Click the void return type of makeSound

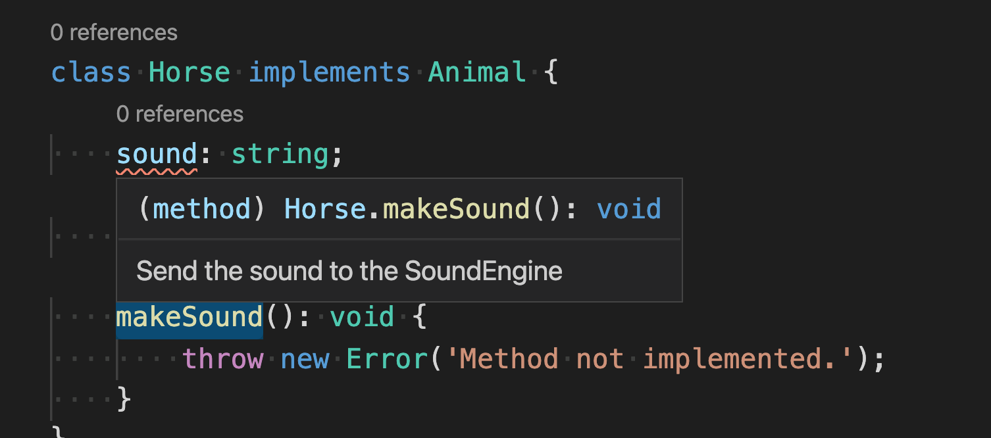pyautogui.click(x=362, y=316)
